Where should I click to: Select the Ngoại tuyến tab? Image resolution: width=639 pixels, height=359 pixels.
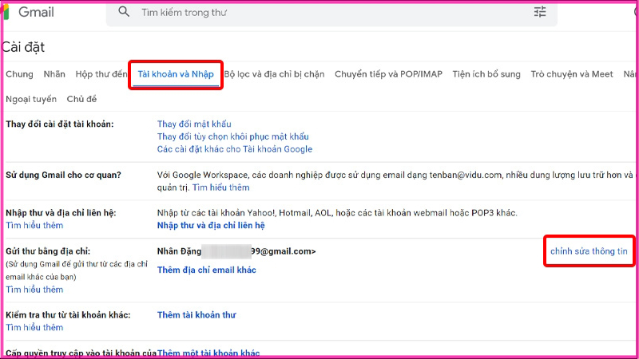(31, 99)
